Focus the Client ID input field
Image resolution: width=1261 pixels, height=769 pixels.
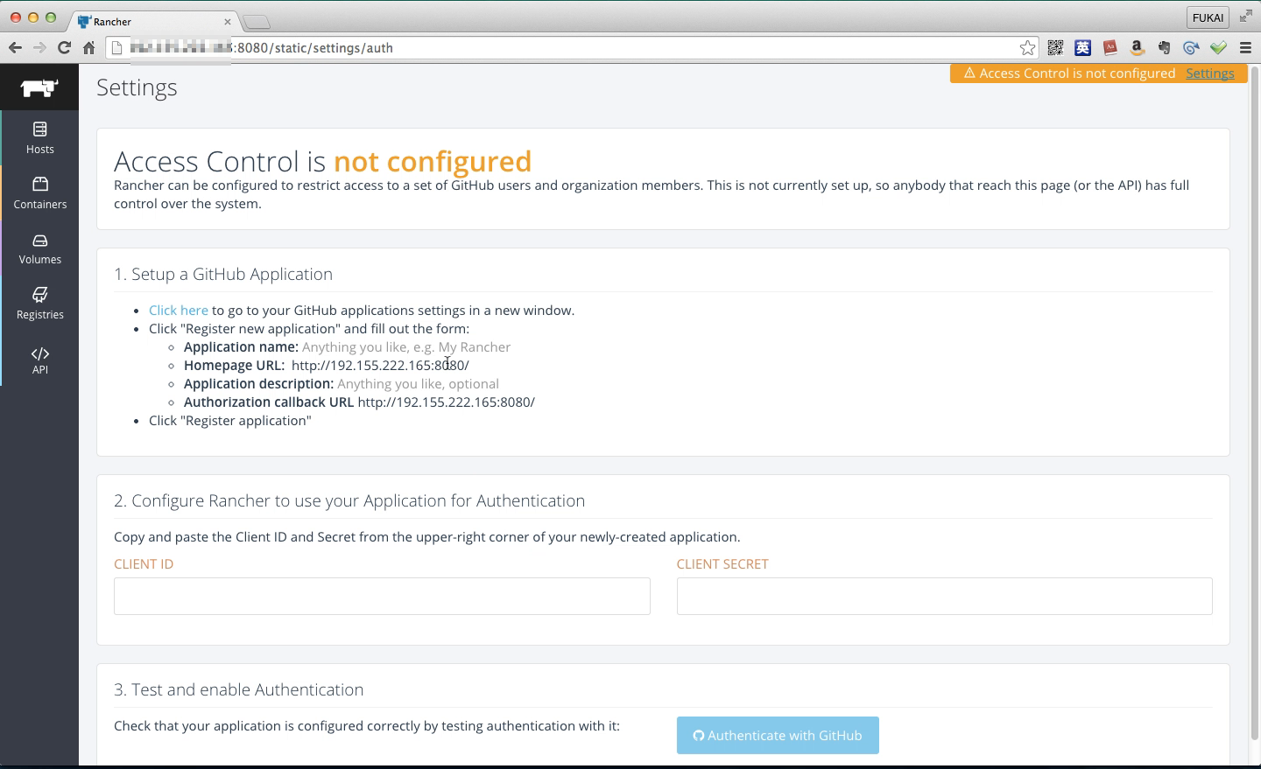pos(382,596)
